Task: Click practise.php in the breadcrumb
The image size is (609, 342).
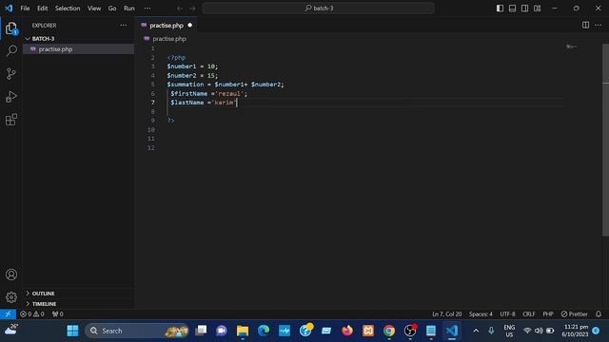Action: (169, 39)
